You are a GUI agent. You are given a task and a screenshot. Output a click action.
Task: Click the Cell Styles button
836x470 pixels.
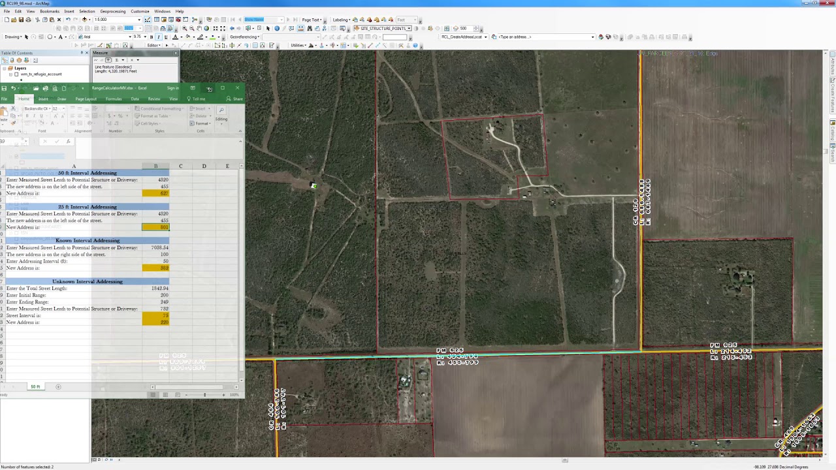(147, 123)
